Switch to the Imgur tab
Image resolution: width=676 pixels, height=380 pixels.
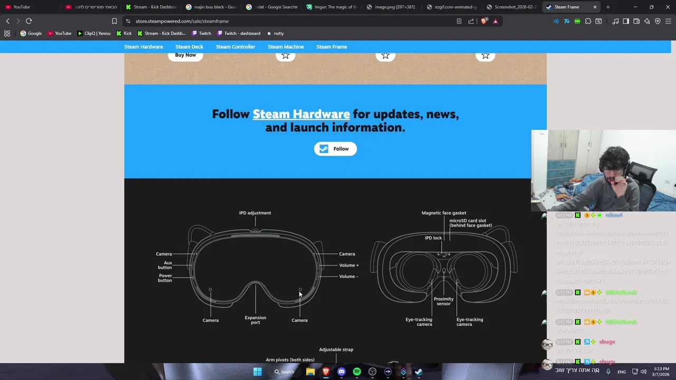click(332, 7)
